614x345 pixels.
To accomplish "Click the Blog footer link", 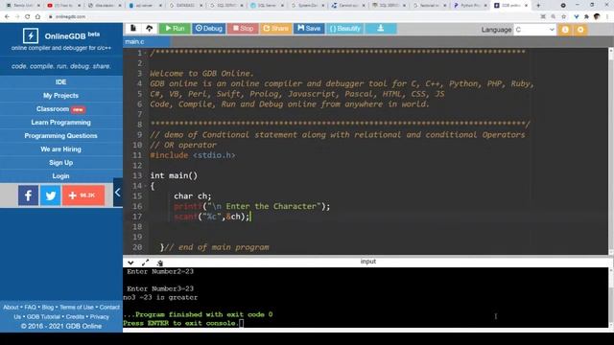I will click(47, 308).
